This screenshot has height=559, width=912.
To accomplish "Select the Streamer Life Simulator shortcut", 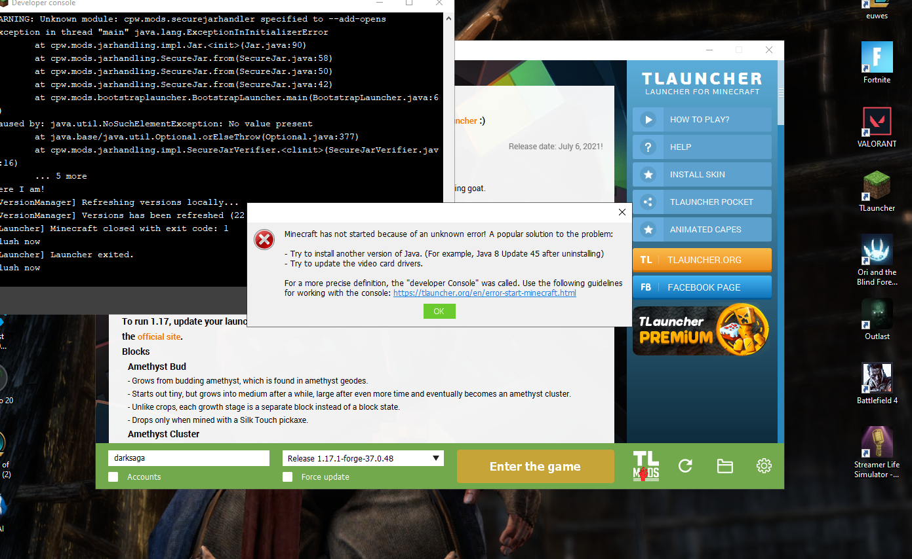I will tap(877, 453).
